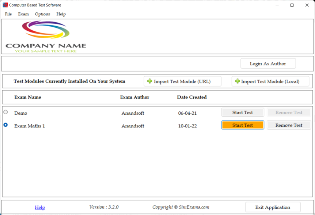Viewport: 315px width, 215px height.
Task: Click Import Test Module (URL) button
Action: pos(182,81)
